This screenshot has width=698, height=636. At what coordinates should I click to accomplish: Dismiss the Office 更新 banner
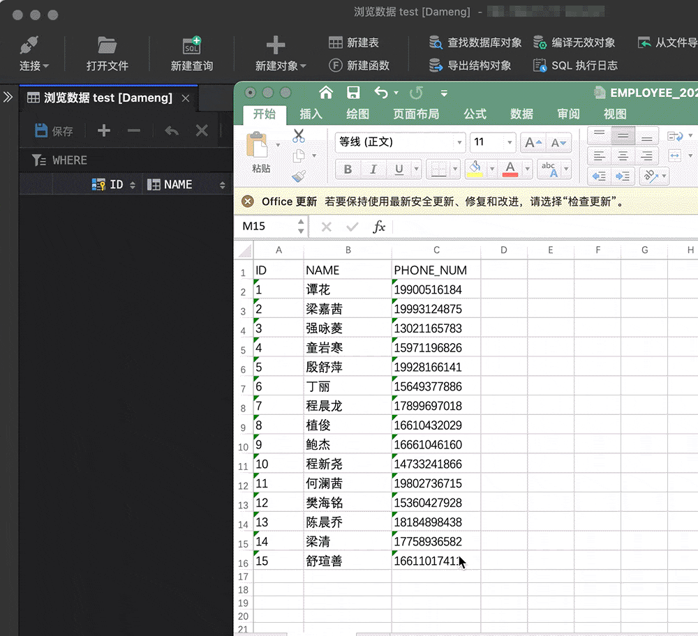tap(248, 202)
